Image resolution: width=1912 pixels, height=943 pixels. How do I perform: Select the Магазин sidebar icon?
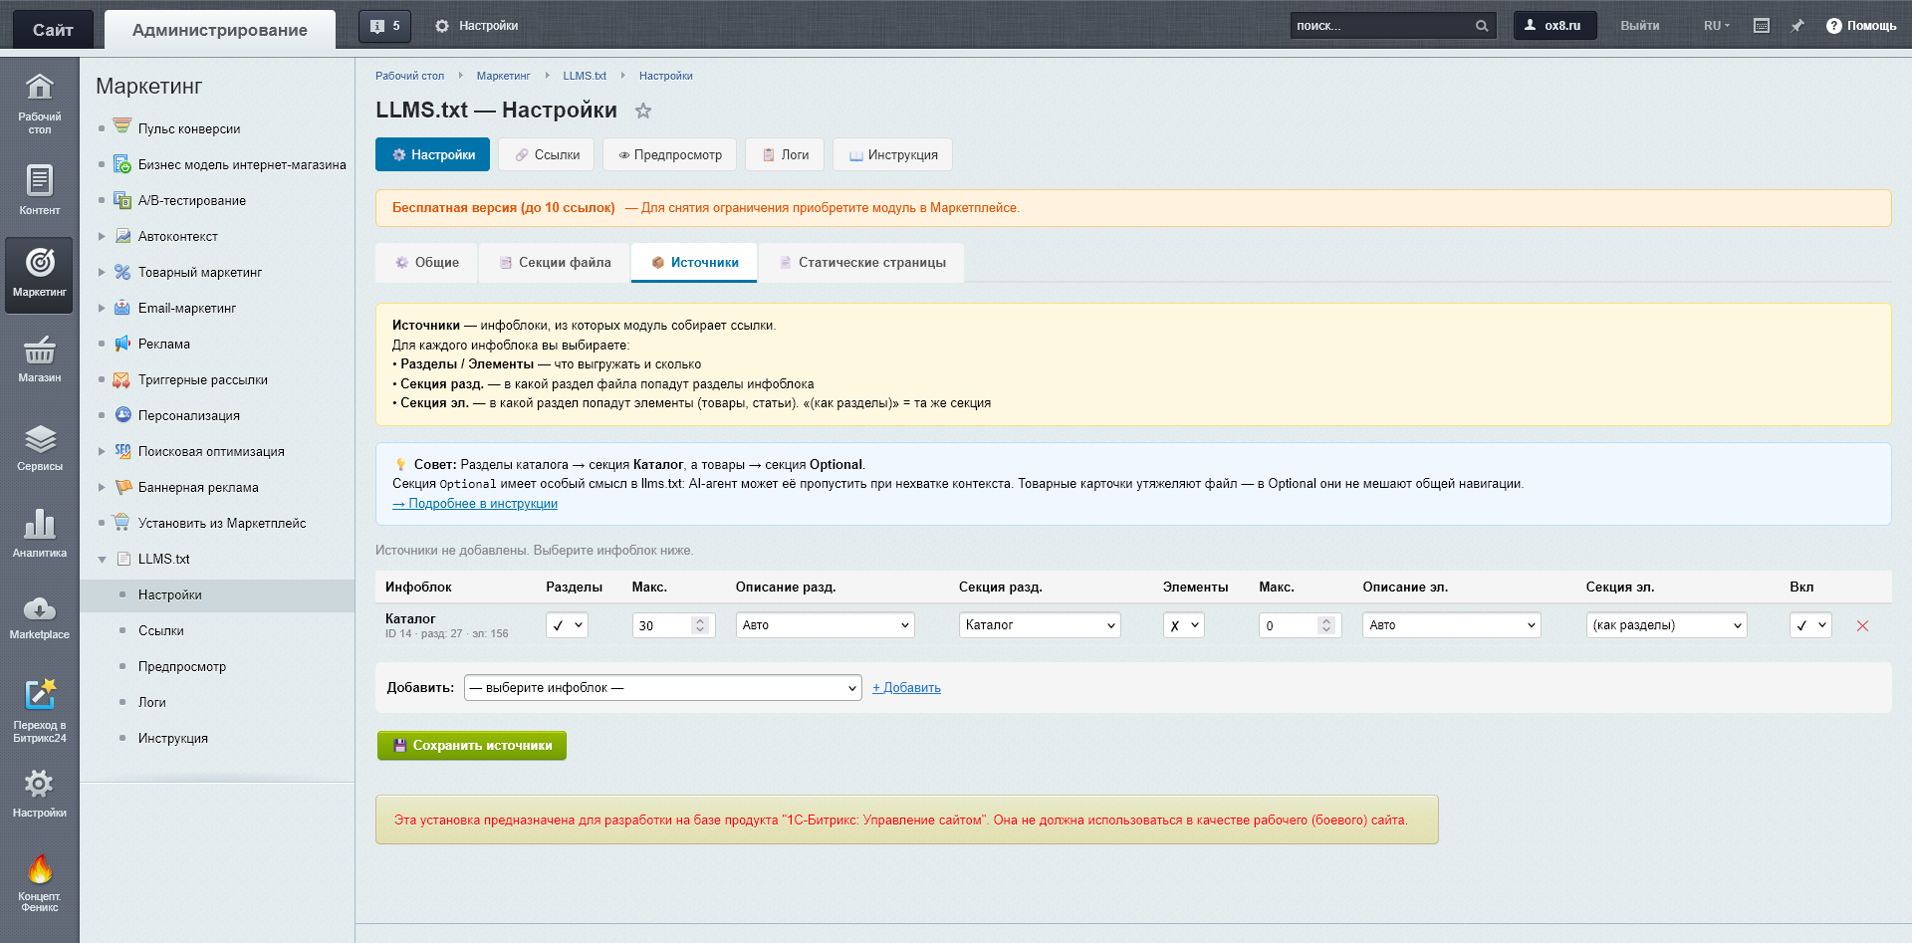(x=39, y=358)
